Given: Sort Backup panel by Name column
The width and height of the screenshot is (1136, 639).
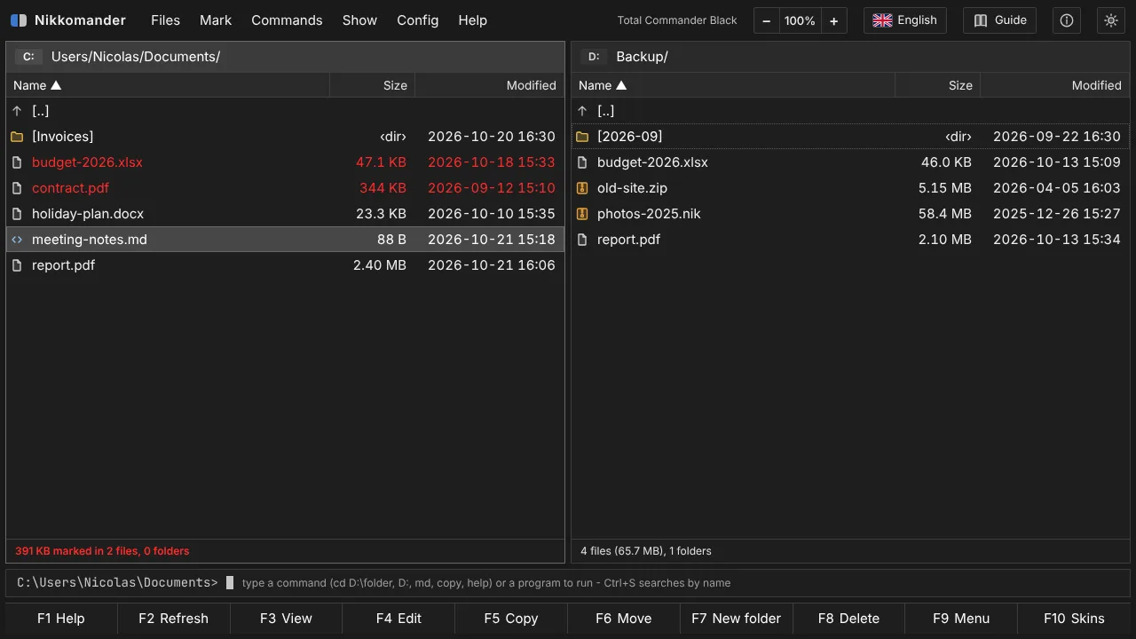Looking at the screenshot, I should point(733,85).
